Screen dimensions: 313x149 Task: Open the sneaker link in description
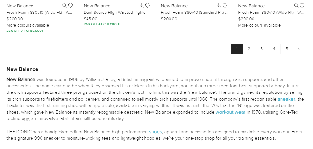(x=286, y=99)
